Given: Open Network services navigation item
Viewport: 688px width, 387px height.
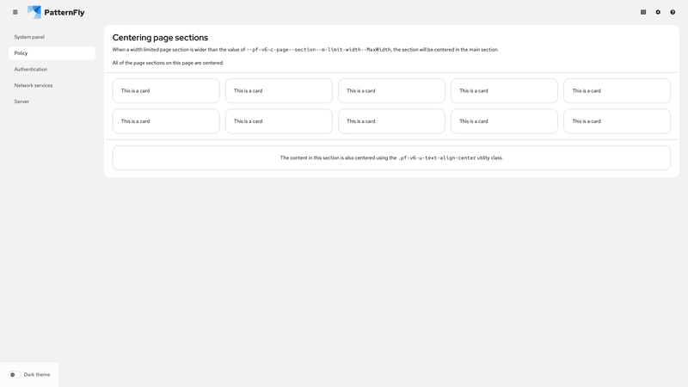Looking at the screenshot, I should click(x=34, y=85).
